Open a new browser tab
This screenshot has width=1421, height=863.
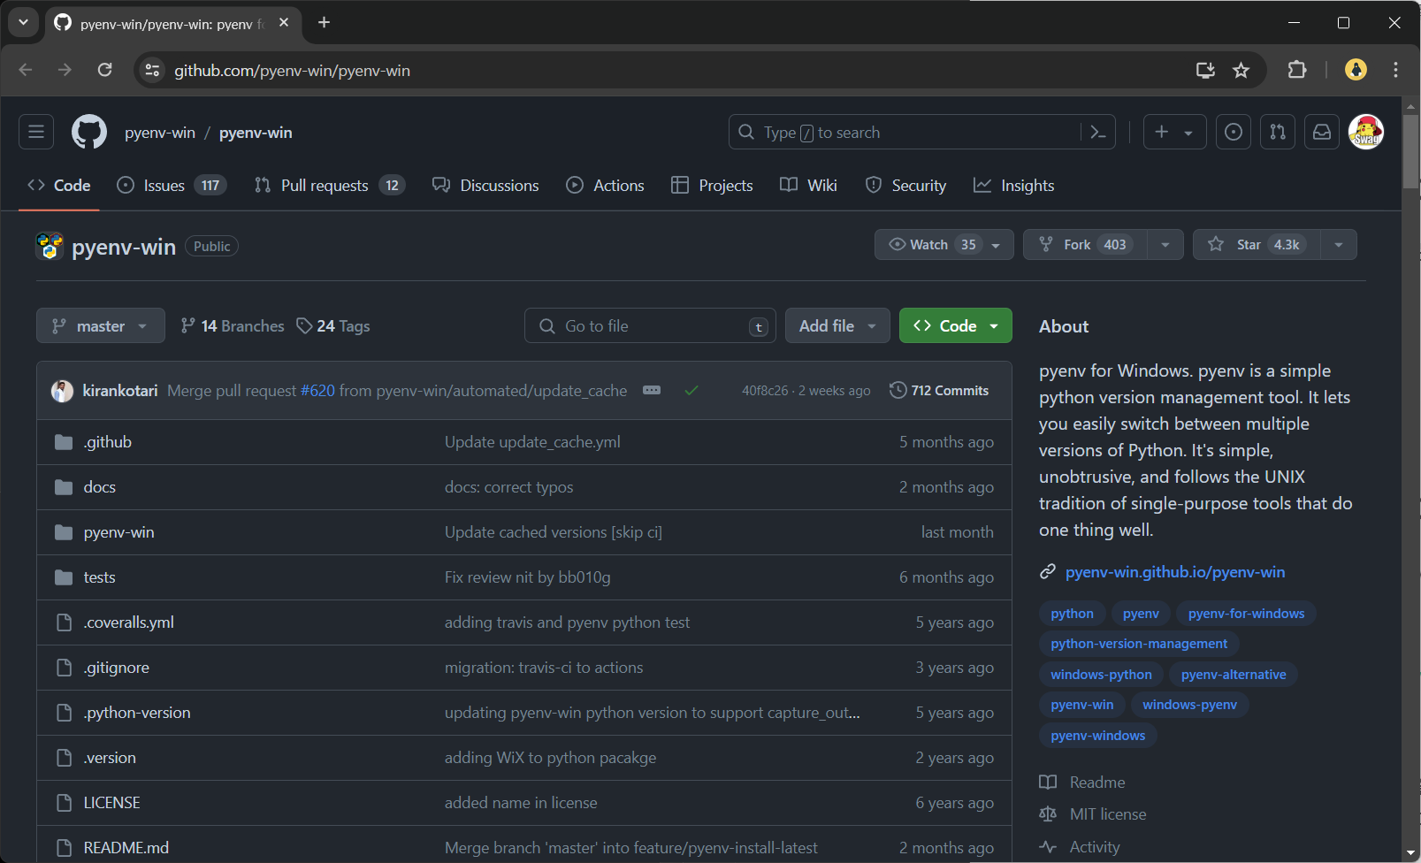tap(325, 22)
